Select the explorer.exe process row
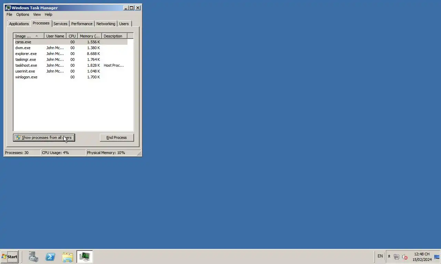Screen dimensions: 441x264 point(70,54)
